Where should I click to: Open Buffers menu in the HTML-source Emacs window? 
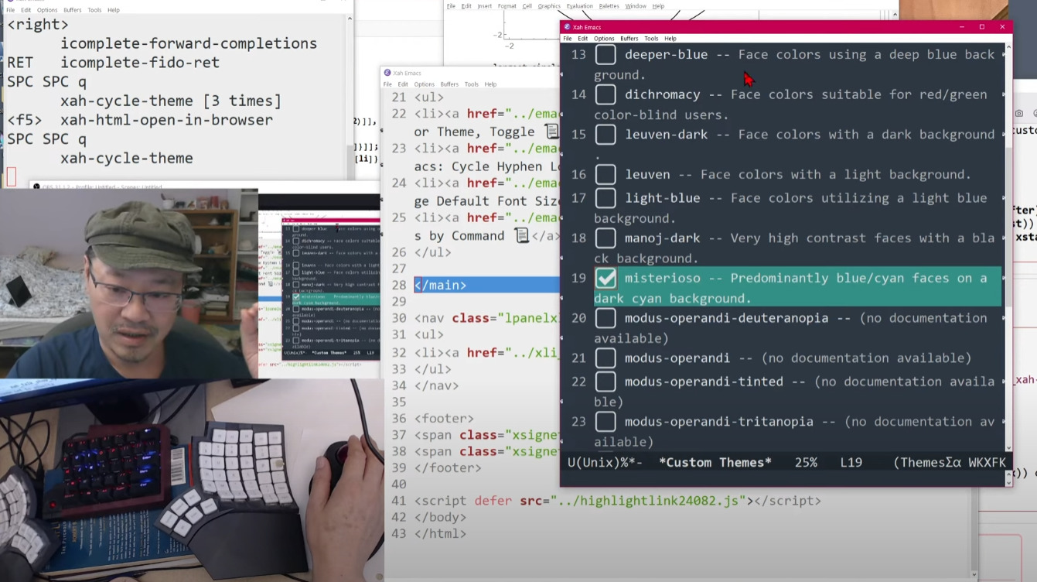point(449,84)
